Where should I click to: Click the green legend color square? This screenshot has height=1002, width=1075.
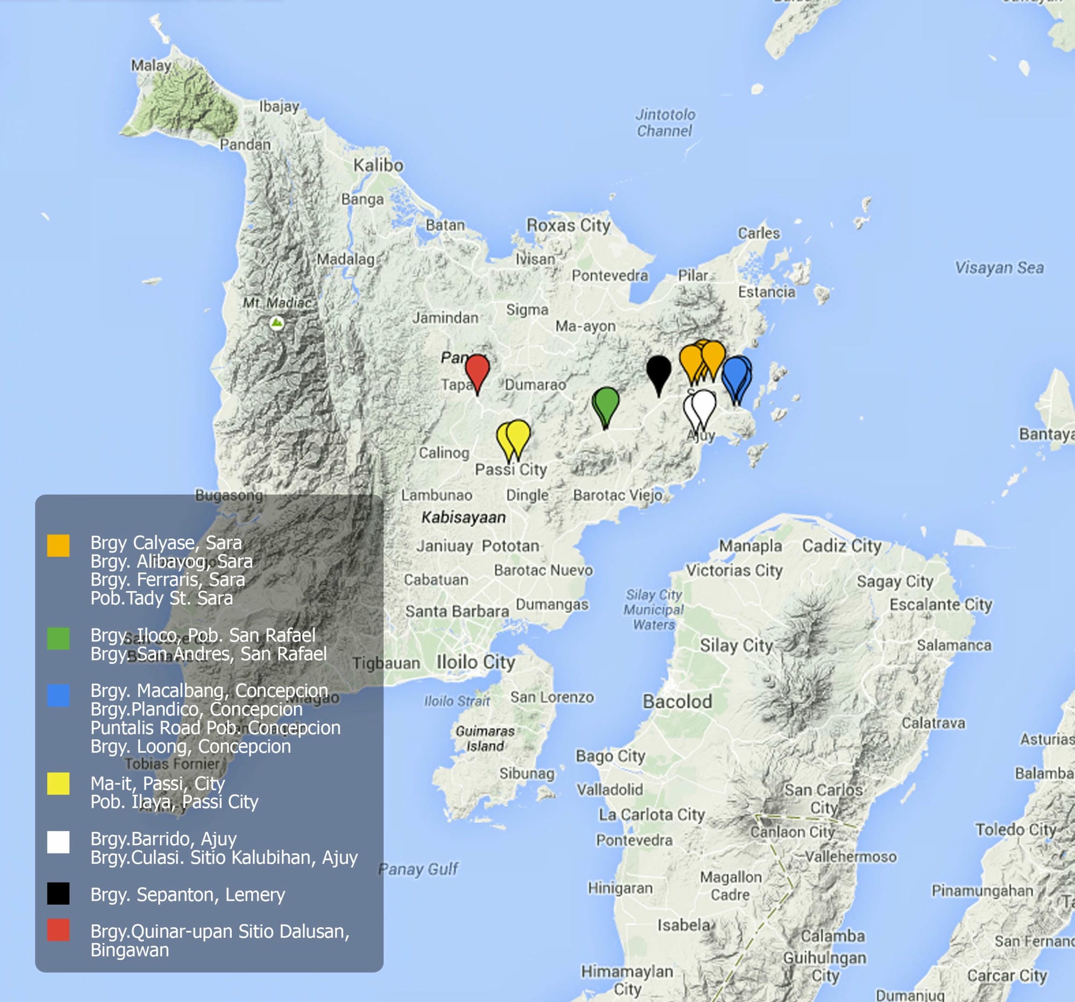pyautogui.click(x=58, y=638)
